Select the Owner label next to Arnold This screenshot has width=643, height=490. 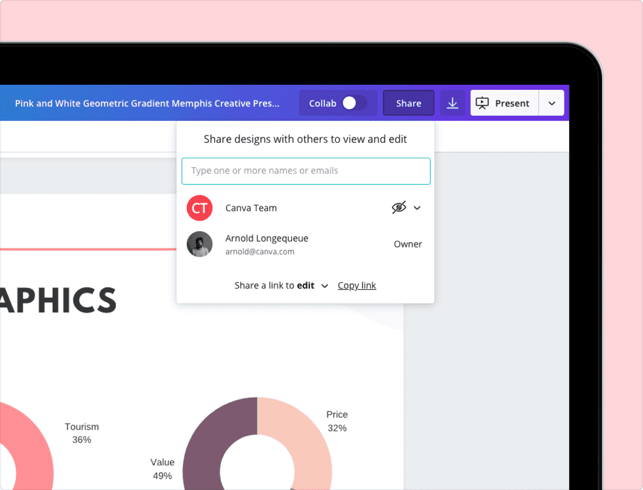(x=407, y=244)
